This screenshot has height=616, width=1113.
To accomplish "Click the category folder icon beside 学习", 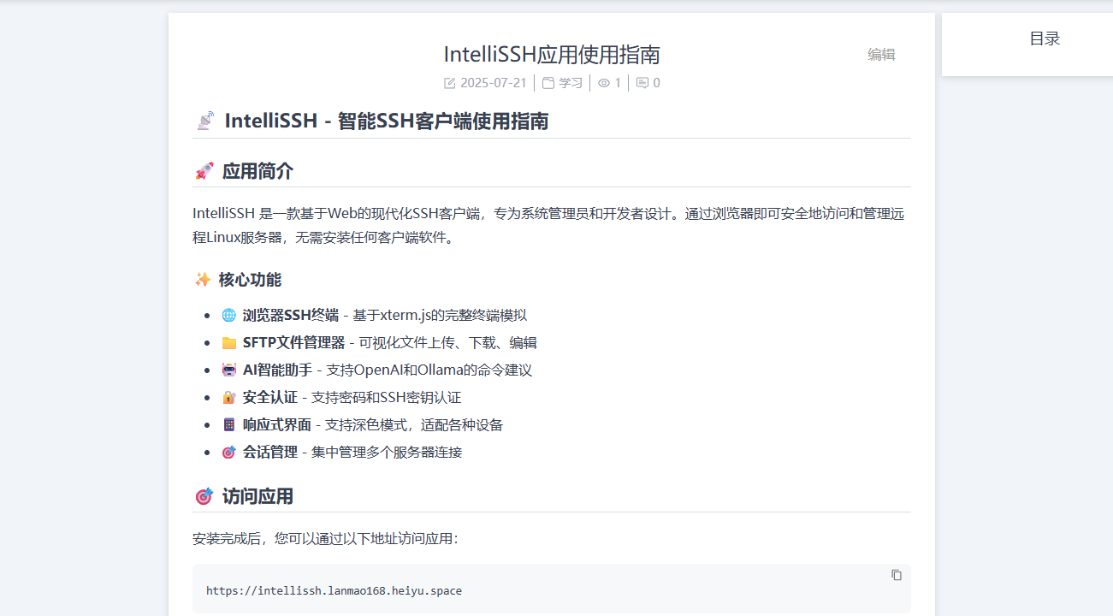I will pos(548,83).
